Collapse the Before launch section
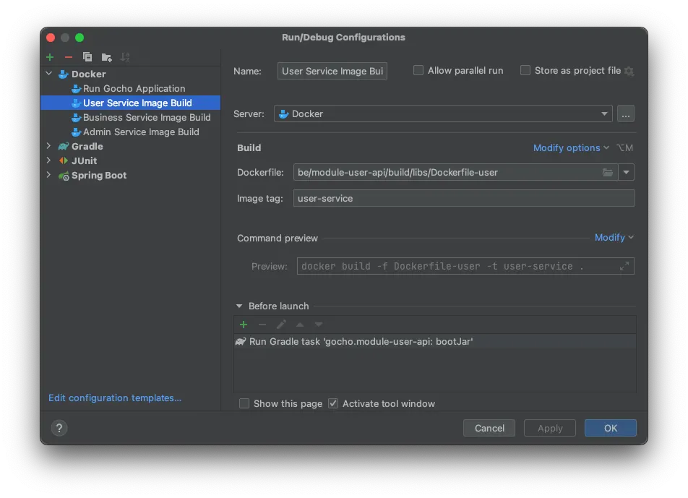The height and width of the screenshot is (498, 688). point(239,306)
